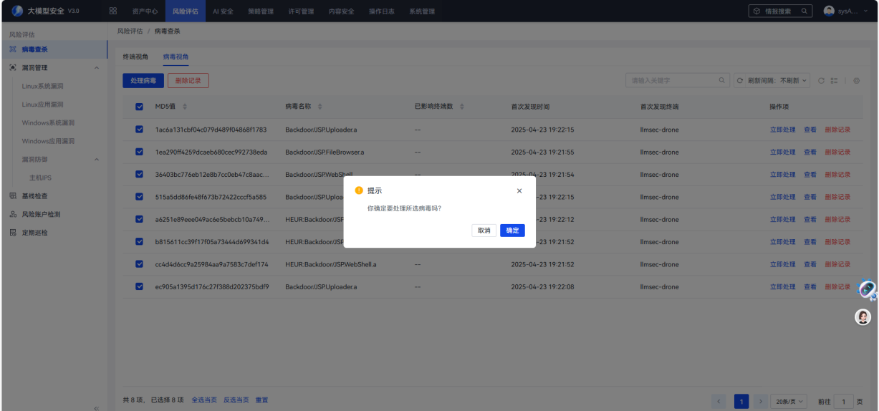
Task: Open the 刷新间隔 refresh interval dropdown
Action: click(777, 81)
